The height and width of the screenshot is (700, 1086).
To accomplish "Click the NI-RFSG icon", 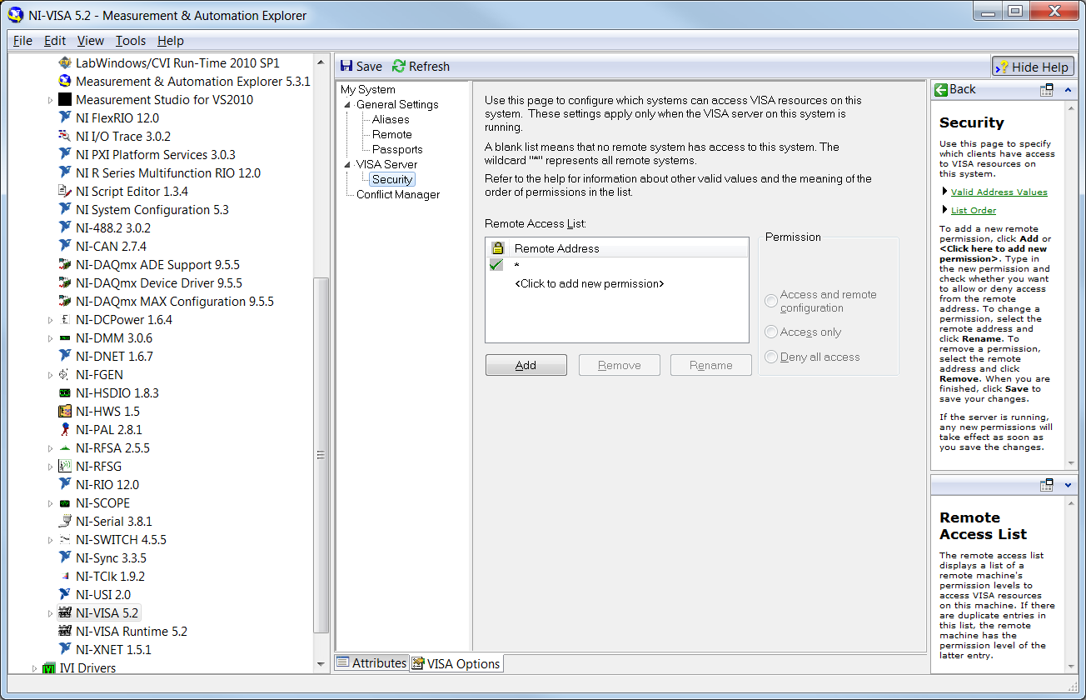I will point(65,466).
